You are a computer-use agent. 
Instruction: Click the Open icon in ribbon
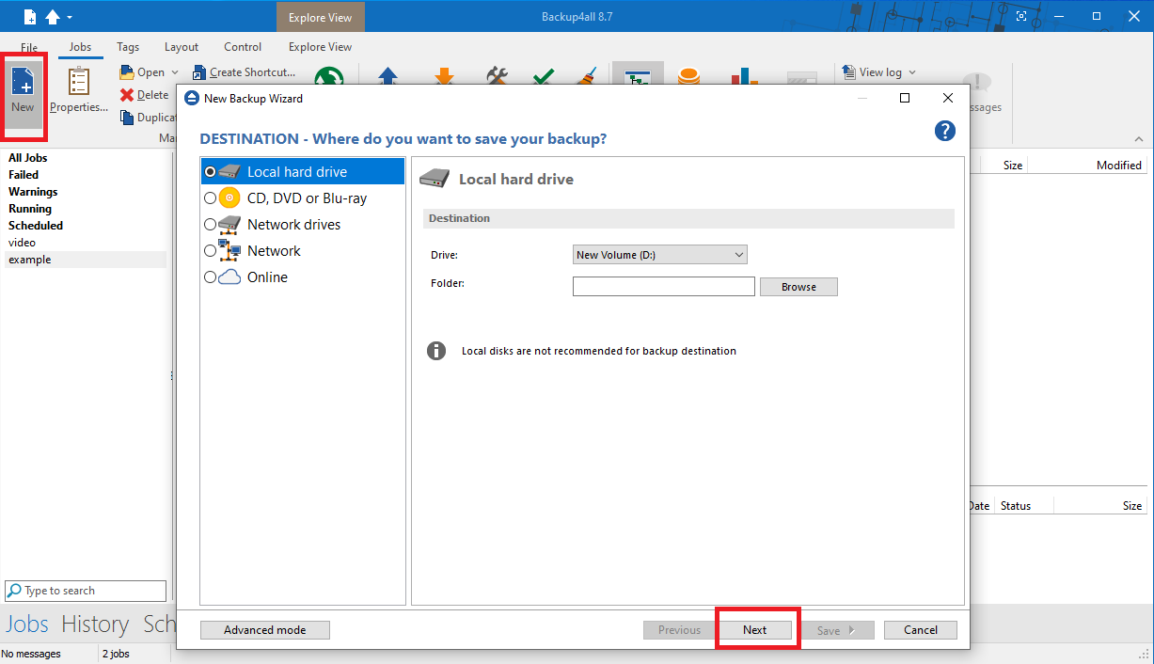click(x=127, y=72)
